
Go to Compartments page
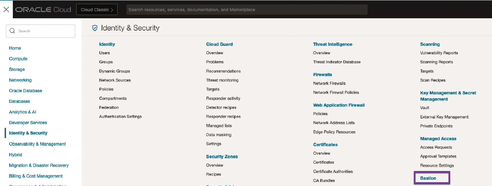113,98
